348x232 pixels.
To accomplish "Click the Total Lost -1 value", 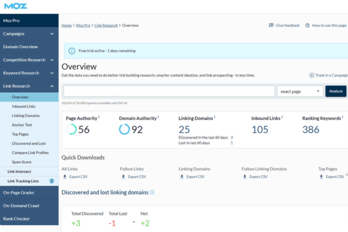I will 113,223.
